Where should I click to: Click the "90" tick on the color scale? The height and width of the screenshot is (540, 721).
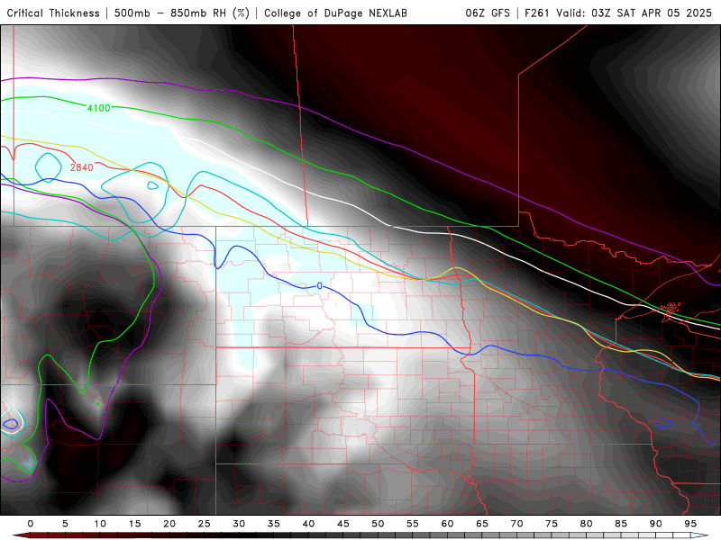656,524
